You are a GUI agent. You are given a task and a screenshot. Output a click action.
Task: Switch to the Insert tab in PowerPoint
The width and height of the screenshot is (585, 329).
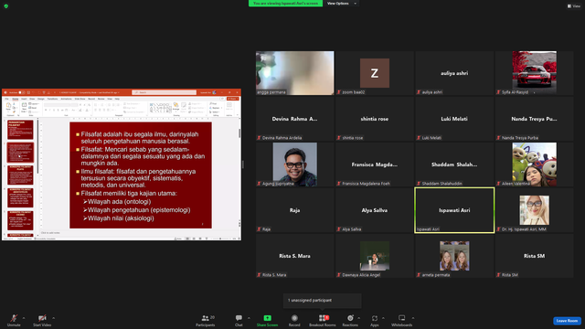point(24,99)
